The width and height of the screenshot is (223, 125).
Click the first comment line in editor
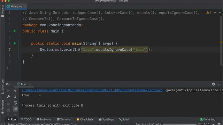click(111, 13)
